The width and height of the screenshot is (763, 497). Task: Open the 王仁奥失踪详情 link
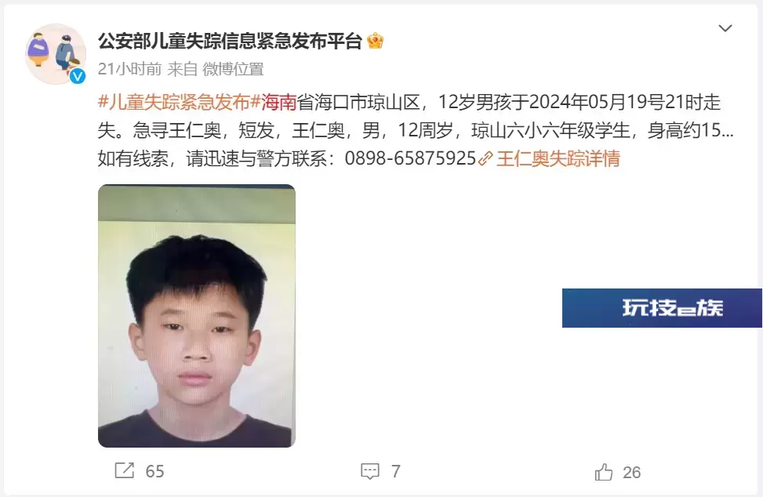point(558,158)
